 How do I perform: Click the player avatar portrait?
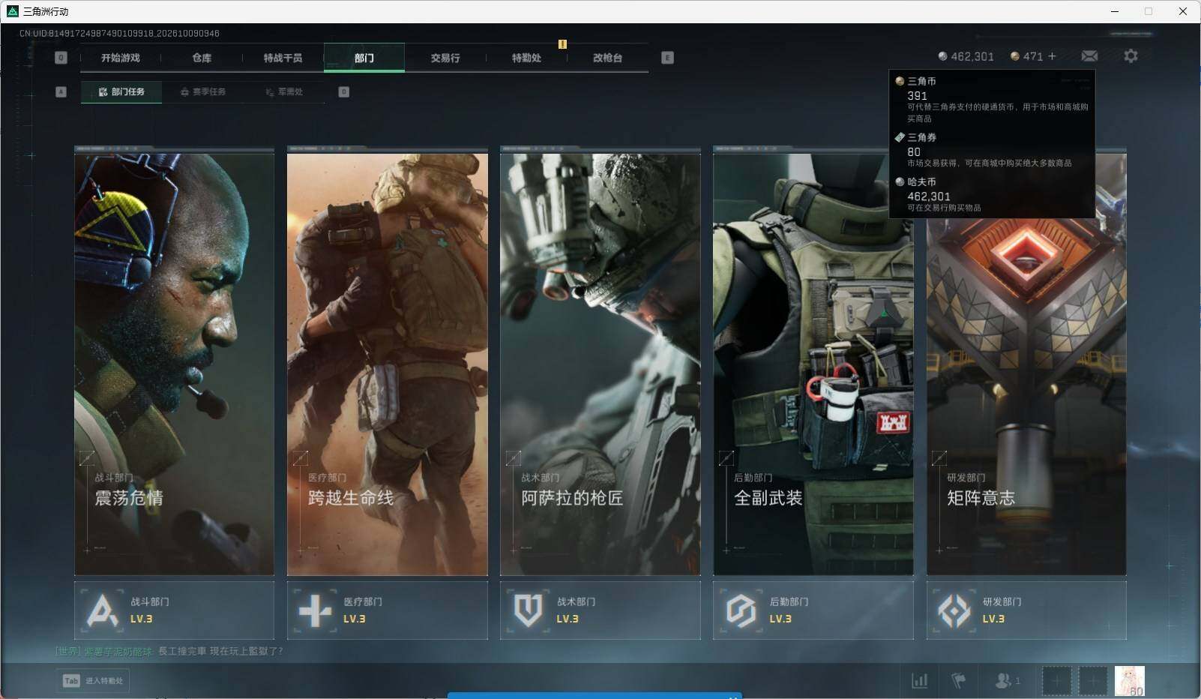[1129, 680]
